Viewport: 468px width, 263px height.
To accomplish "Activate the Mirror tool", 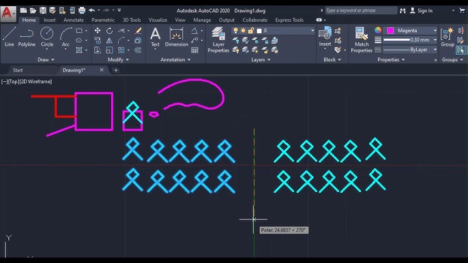I will point(109,40).
